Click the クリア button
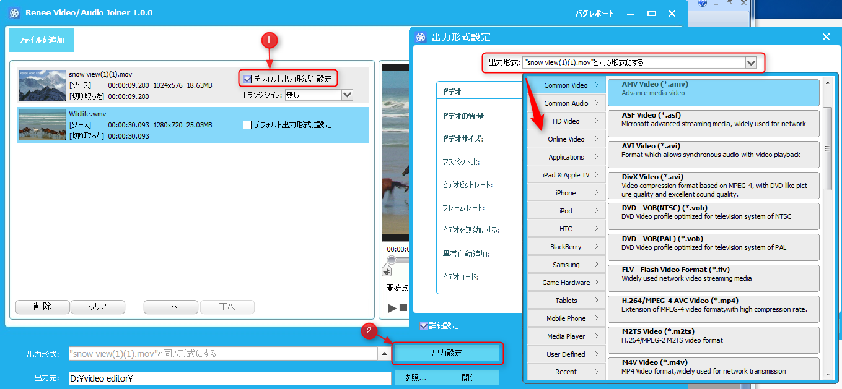This screenshot has height=389, width=842. pos(98,307)
